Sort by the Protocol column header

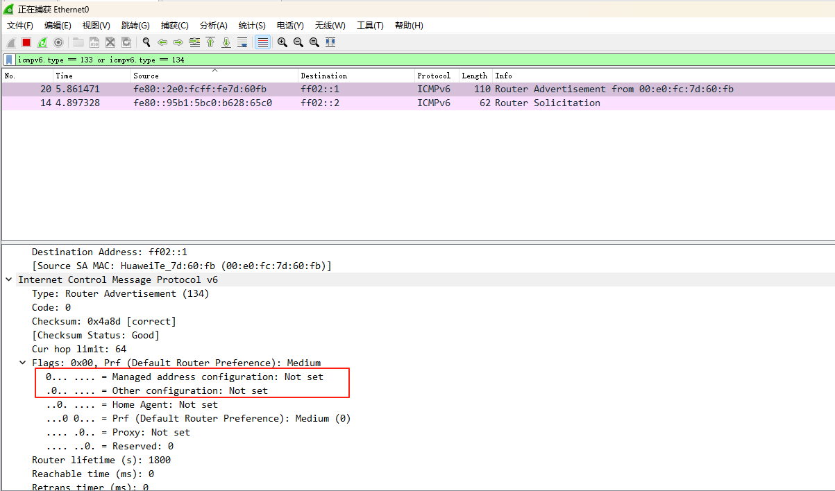click(437, 76)
